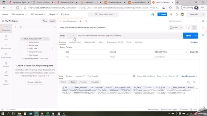Copy response body with copy icon
Viewport: 207px width, 116px height.
click(188, 82)
